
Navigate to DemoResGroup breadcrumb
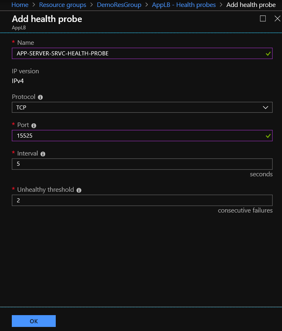click(x=119, y=4)
